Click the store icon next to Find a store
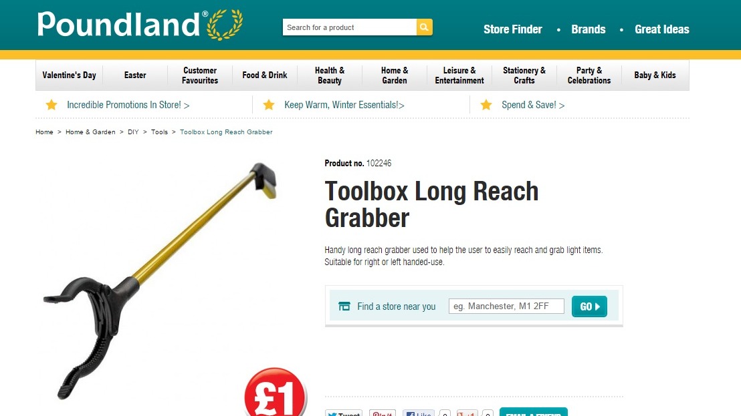The image size is (741, 416). [344, 306]
